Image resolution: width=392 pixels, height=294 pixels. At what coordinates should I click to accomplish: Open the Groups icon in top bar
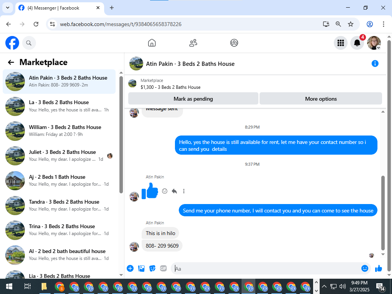click(x=234, y=43)
